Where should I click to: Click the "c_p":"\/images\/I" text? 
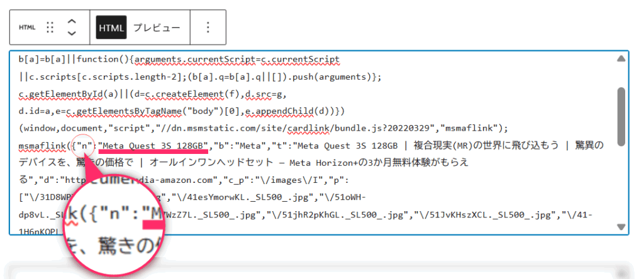click(x=270, y=180)
